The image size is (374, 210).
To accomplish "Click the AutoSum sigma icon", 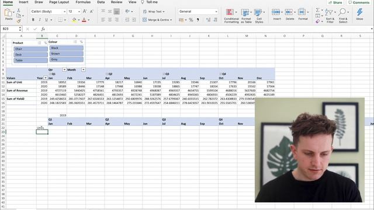I will coord(317,10).
